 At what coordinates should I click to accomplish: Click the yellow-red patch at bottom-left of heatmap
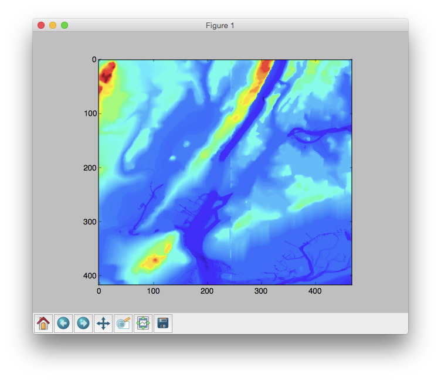[154, 258]
